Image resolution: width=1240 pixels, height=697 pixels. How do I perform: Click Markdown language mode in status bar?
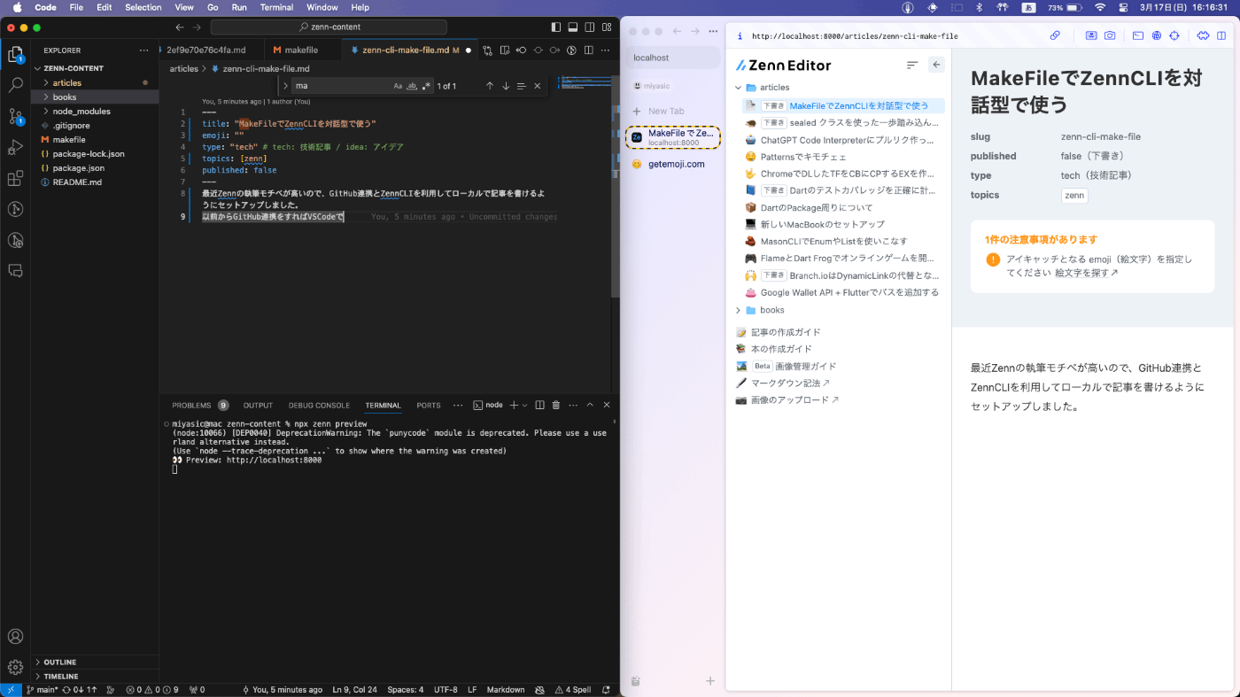(x=506, y=689)
